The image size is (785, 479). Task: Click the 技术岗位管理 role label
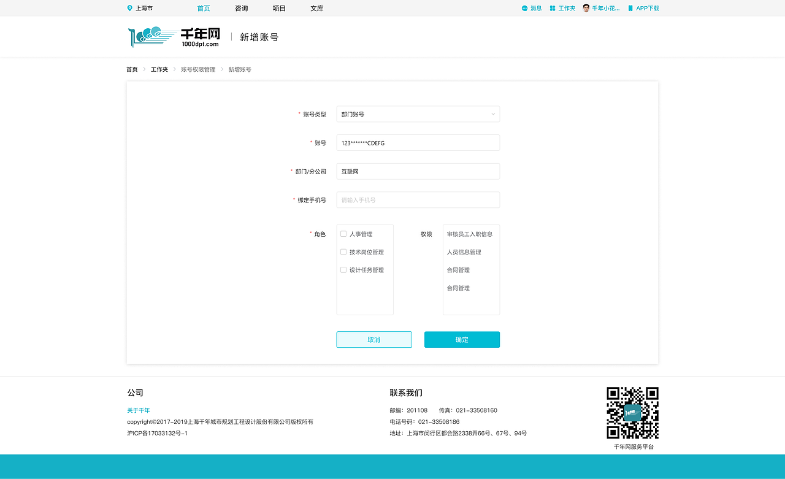click(367, 252)
